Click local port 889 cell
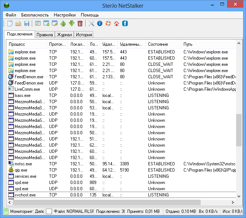246x218 pixels. tap(93, 183)
